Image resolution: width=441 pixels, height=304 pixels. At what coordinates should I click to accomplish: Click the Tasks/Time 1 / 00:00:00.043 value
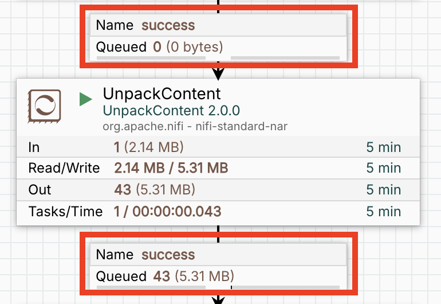[x=167, y=211]
